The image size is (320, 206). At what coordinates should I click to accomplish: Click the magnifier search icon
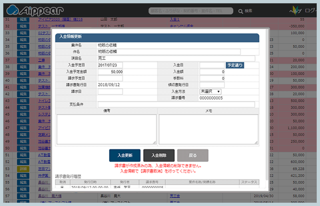pyautogui.click(x=241, y=11)
